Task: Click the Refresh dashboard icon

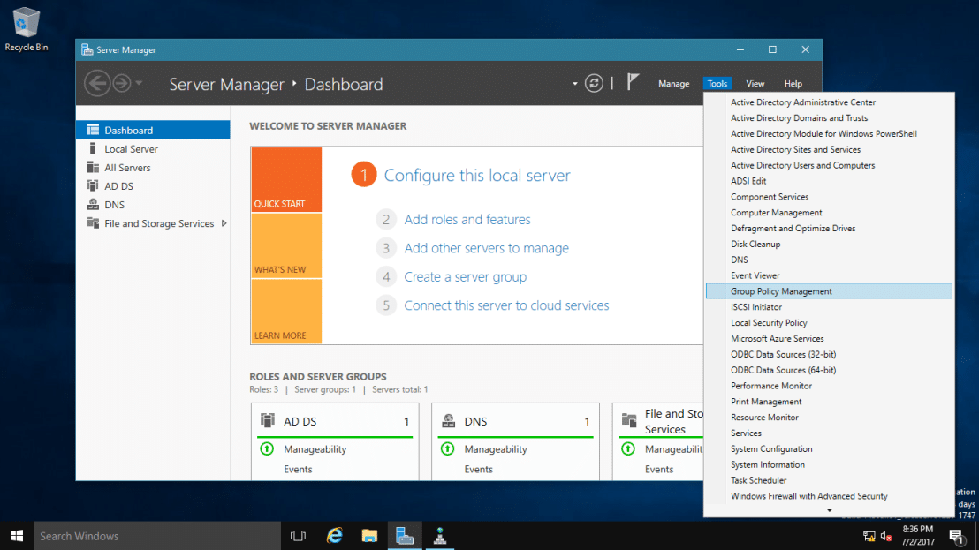Action: (x=594, y=83)
